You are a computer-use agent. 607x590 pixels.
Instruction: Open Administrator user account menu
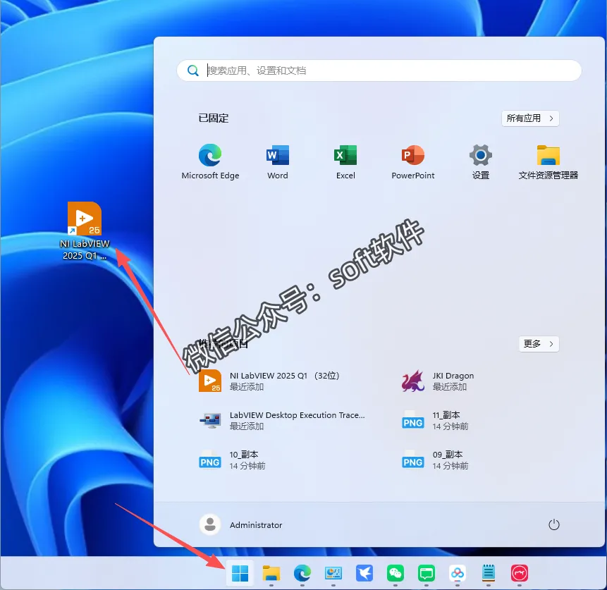click(x=241, y=524)
